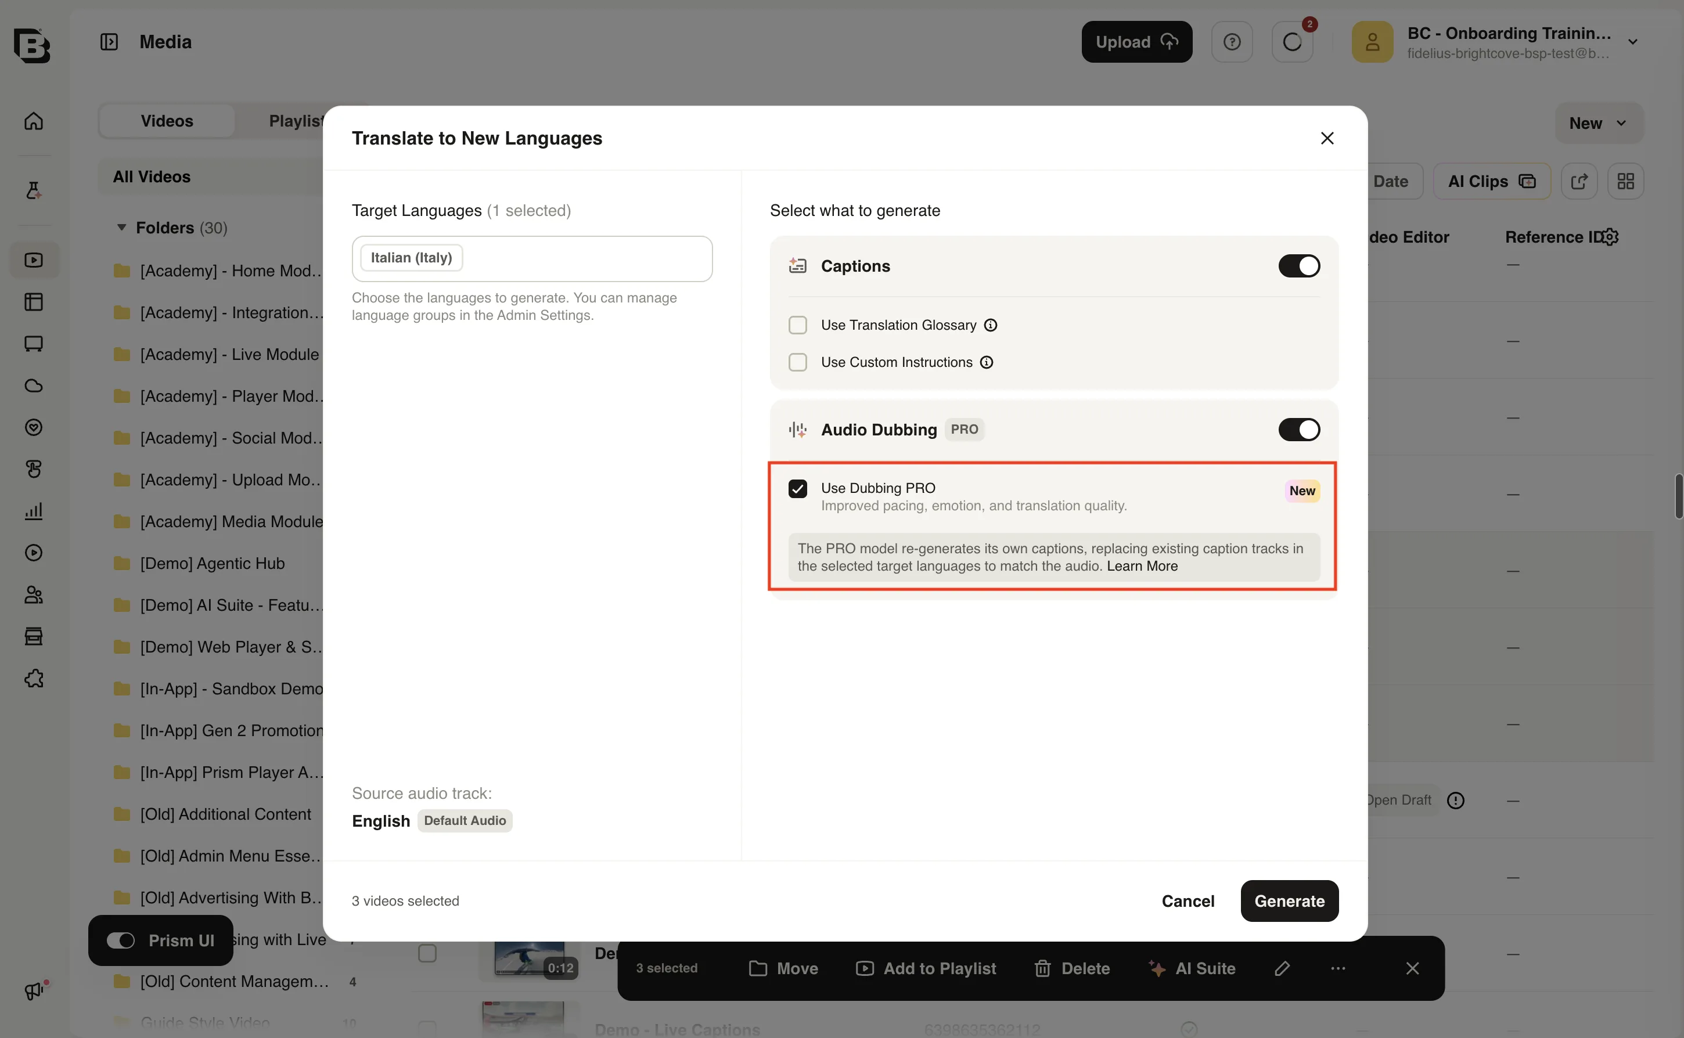Toggle the Prism UI switch
Viewport: 1684px width, 1038px height.
coord(121,940)
